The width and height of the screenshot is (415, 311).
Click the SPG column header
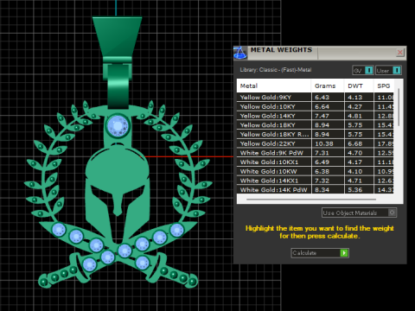pyautogui.click(x=384, y=86)
